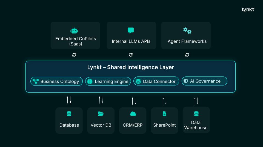
Task: Click the up-down arrows above Data Warehouse
Action: (196, 101)
